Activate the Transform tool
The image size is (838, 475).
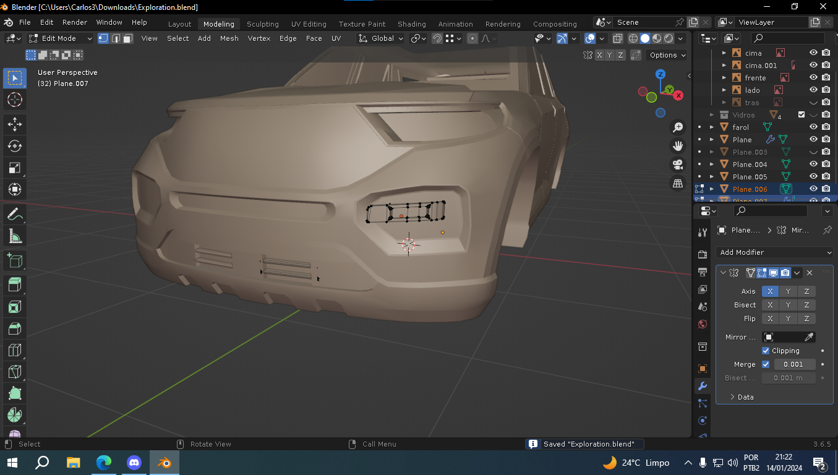coord(15,189)
